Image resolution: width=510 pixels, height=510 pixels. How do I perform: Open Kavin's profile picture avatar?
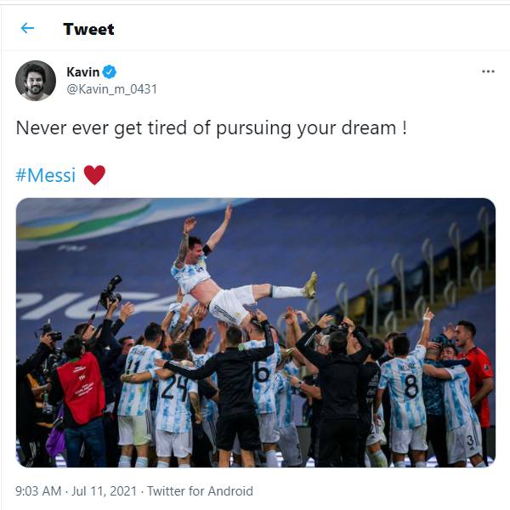coord(36,81)
